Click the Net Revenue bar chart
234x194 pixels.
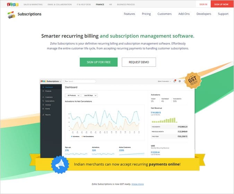click(164, 120)
